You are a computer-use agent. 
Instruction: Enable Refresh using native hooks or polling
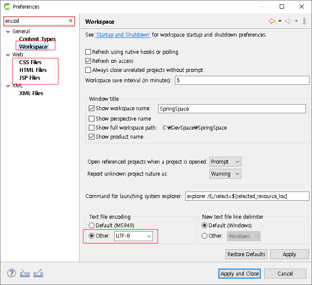[88, 52]
